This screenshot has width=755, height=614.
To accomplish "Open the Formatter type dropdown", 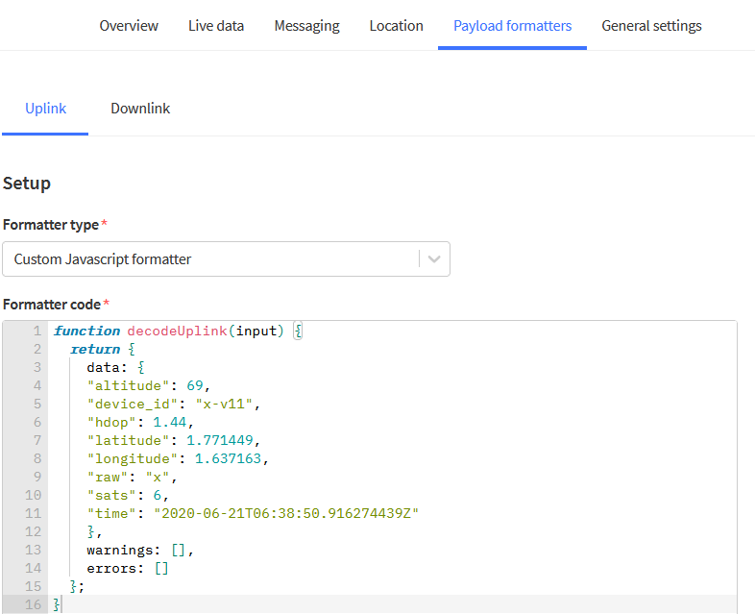I will pyautogui.click(x=227, y=259).
